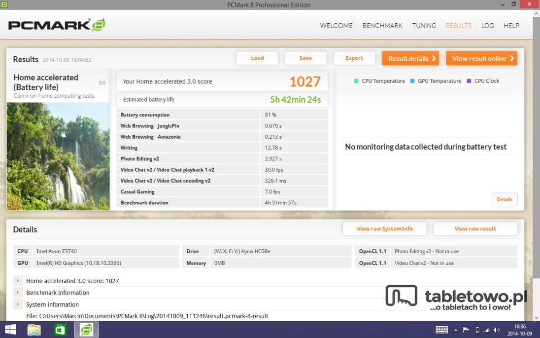
Task: Open View raw SystemInfo
Action: pyautogui.click(x=384, y=228)
